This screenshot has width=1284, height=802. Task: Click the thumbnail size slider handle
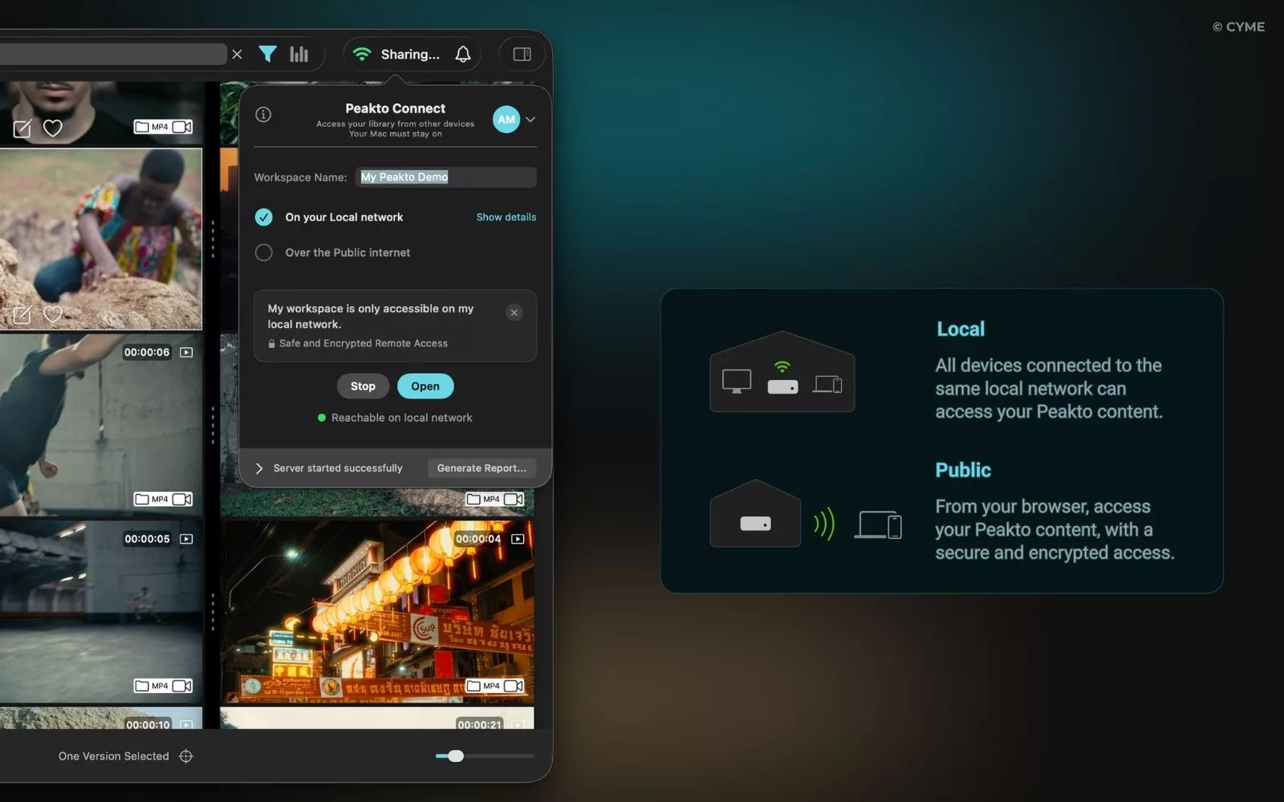[456, 756]
